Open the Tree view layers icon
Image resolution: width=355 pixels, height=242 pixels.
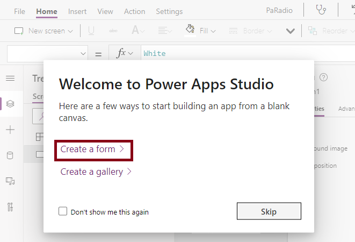pyautogui.click(x=10, y=104)
